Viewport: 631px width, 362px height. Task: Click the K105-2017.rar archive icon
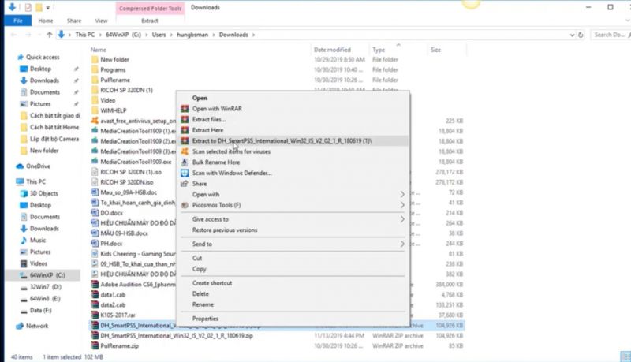point(95,315)
